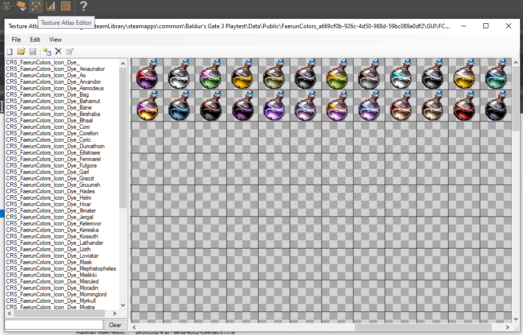Focus the filter text box beside Clear

(x=54, y=325)
